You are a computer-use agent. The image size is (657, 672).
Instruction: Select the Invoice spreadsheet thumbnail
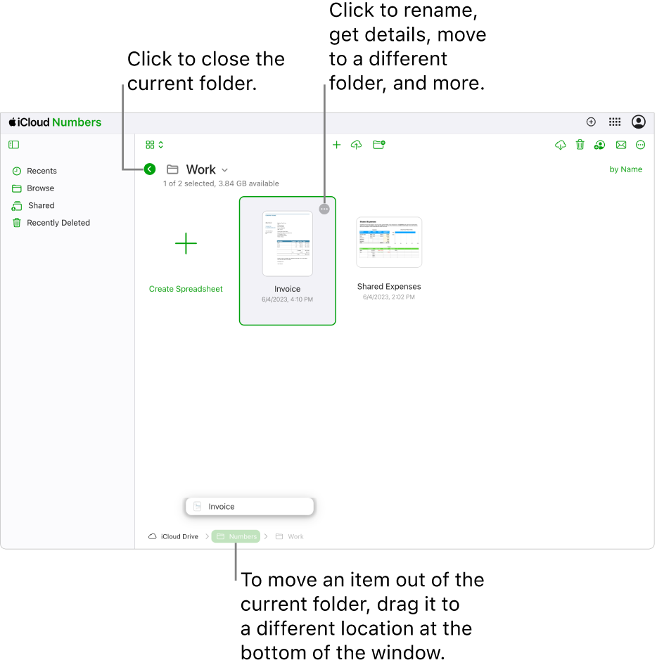pyautogui.click(x=287, y=243)
